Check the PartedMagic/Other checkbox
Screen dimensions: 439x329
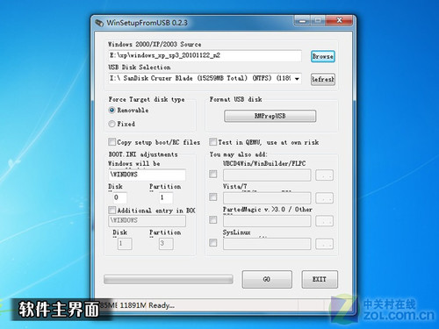click(x=213, y=220)
